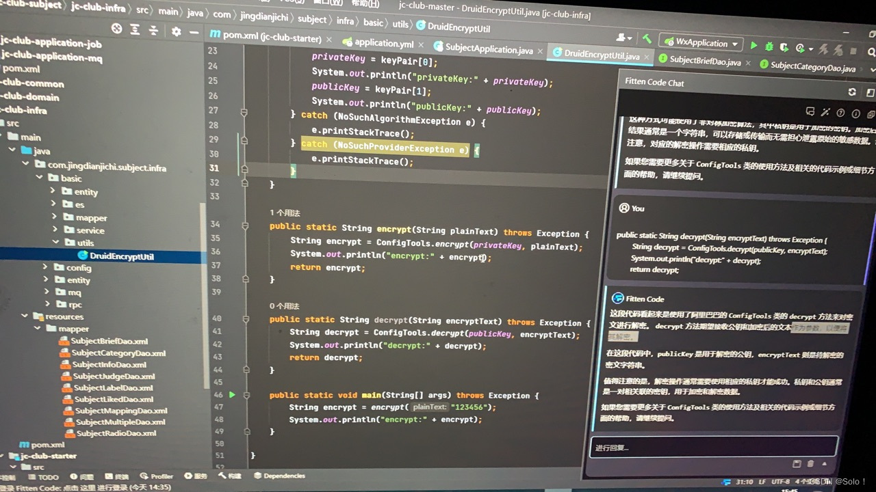Start debugging with the green bug icon
876x492 pixels.
coord(769,46)
